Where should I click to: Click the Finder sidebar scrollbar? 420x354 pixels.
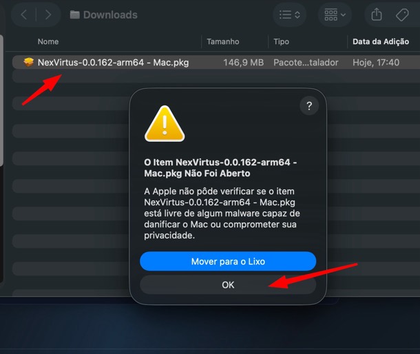pyautogui.click(x=1, y=101)
